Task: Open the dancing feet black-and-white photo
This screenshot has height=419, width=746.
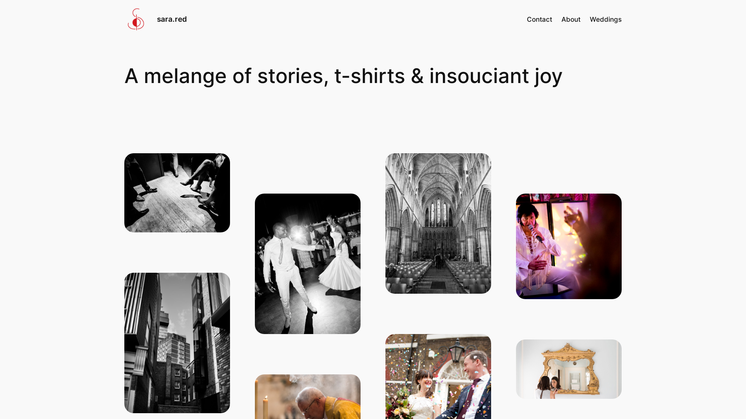Action: 177,193
